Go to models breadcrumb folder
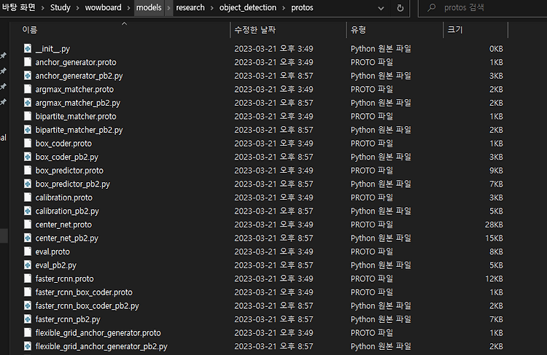 tap(149, 7)
